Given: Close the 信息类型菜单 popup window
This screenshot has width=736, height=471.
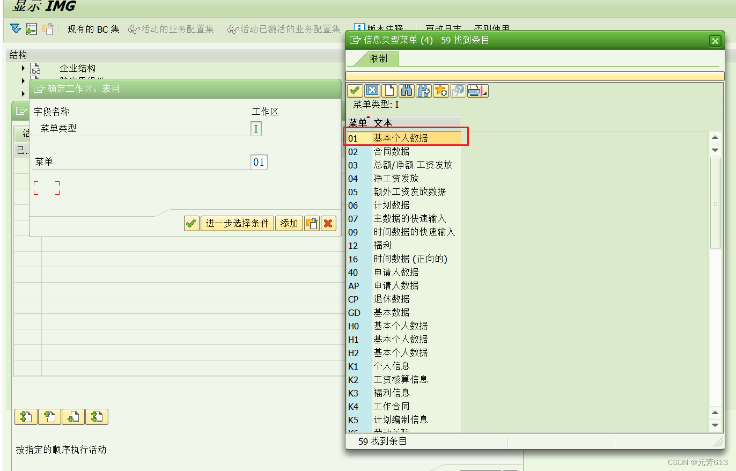Looking at the screenshot, I should 715,41.
